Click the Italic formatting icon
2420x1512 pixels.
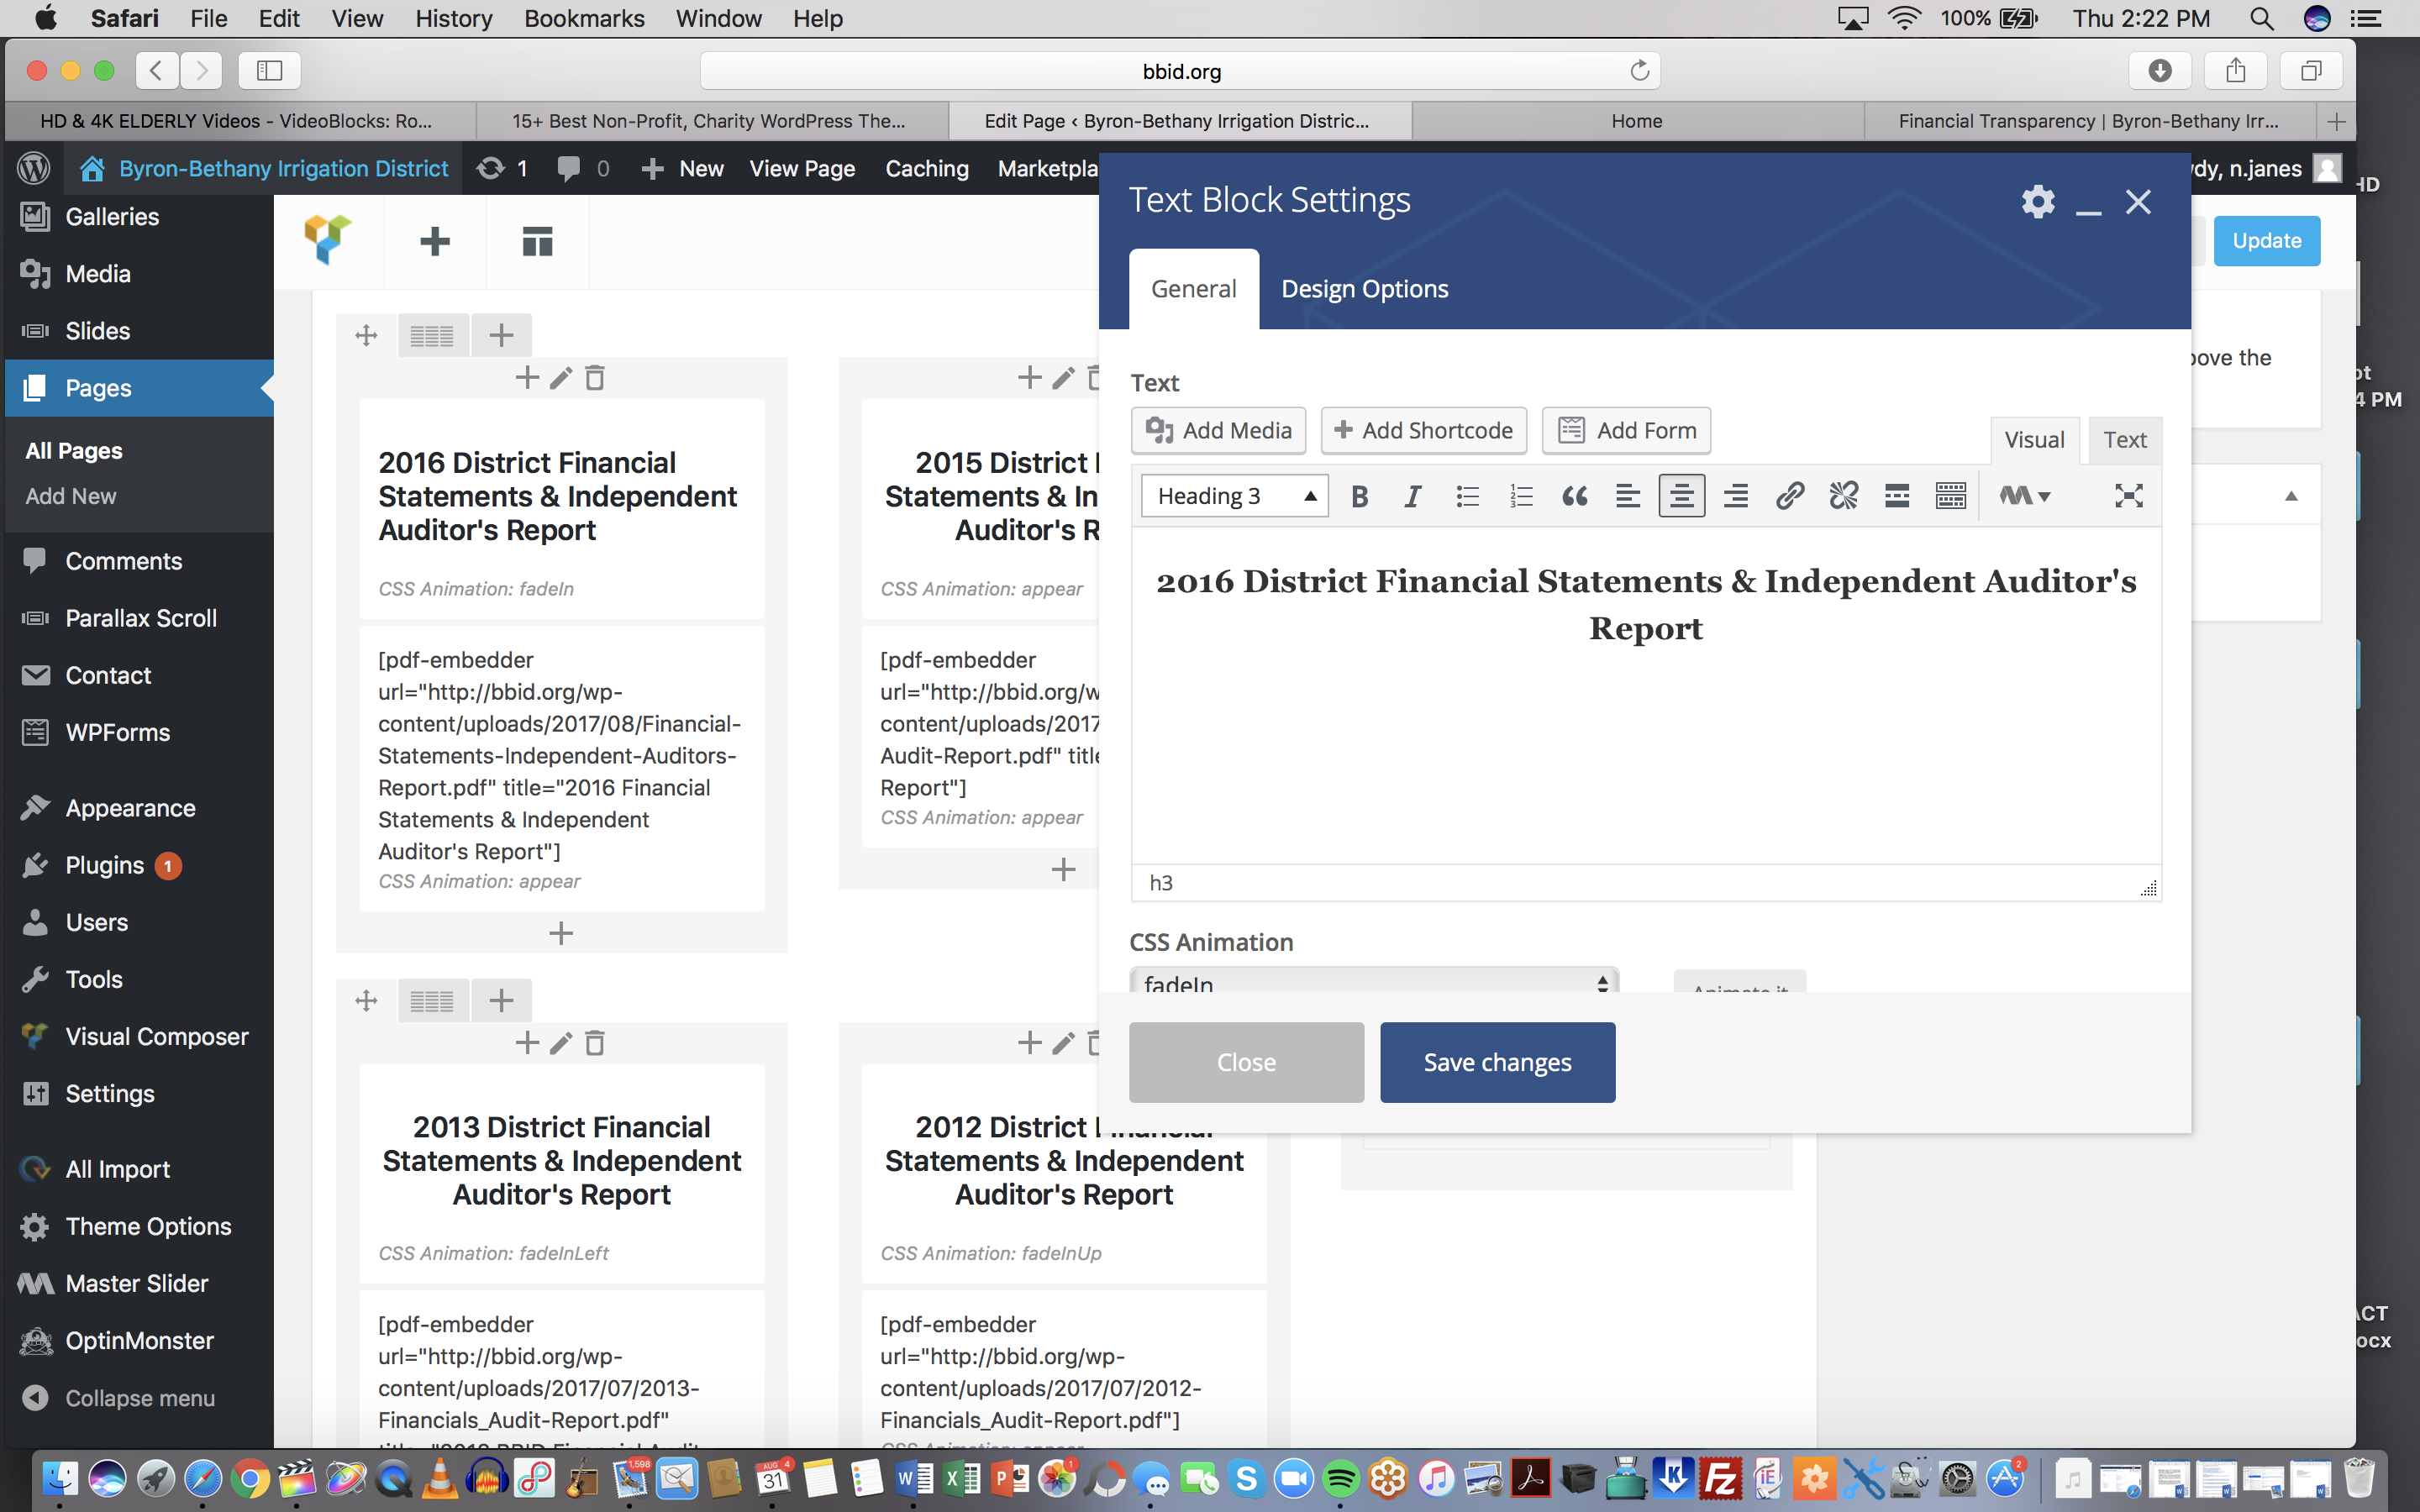click(1412, 496)
